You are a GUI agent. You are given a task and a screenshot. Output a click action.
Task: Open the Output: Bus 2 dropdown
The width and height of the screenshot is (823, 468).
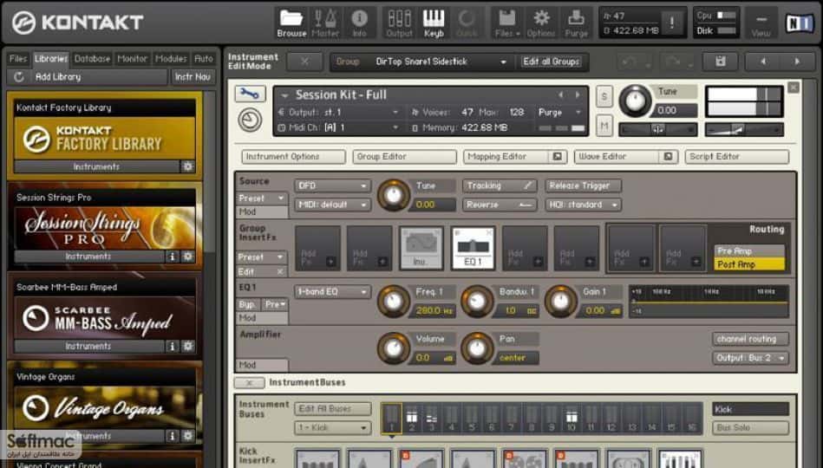[750, 358]
